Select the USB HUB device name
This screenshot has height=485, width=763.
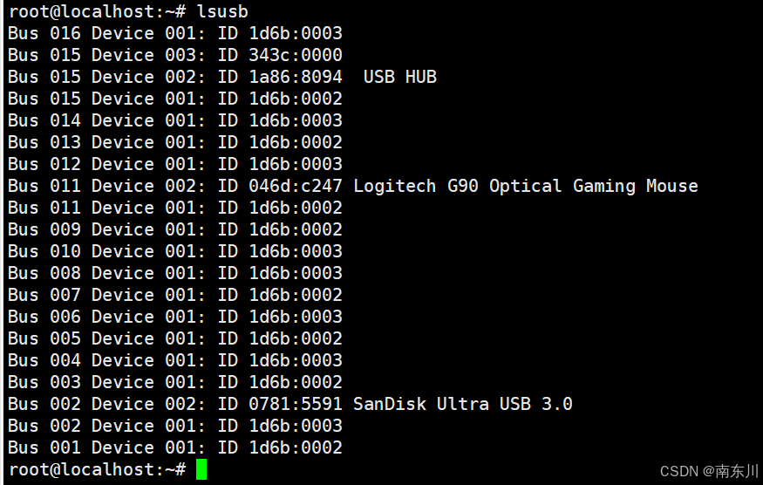tap(400, 77)
